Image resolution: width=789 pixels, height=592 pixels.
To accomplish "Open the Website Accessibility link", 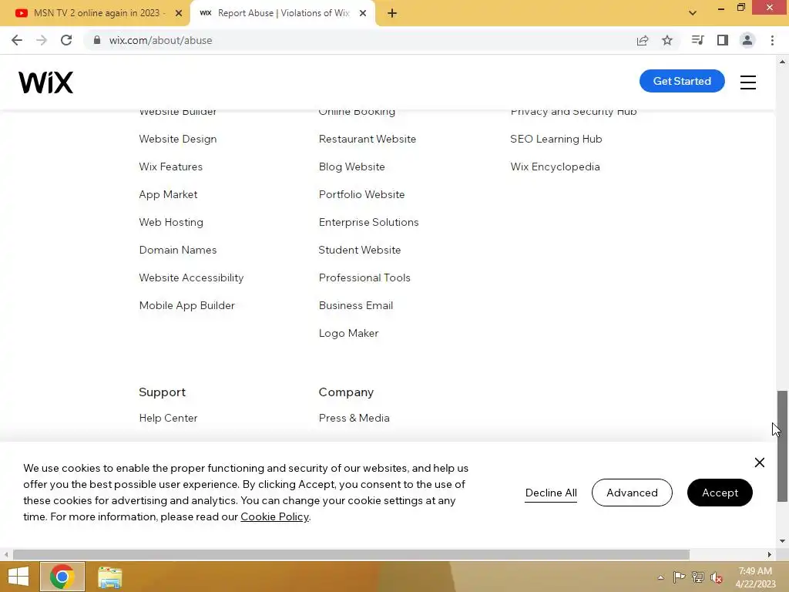I will click(191, 277).
